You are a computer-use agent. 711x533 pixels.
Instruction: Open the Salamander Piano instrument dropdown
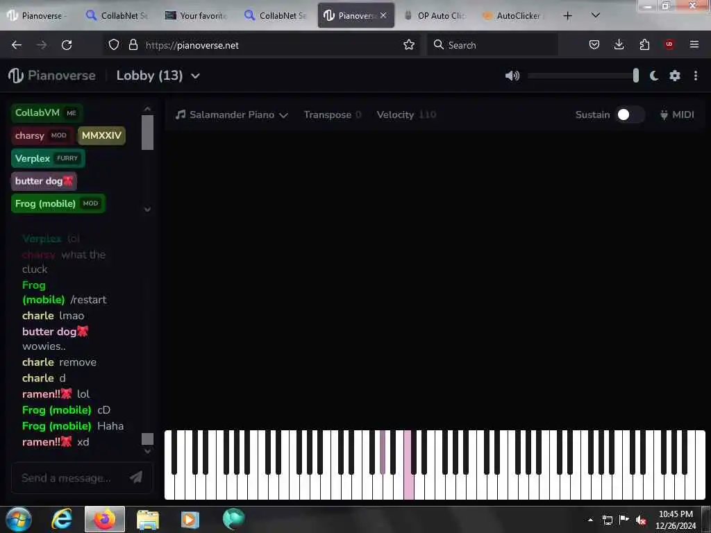[232, 115]
